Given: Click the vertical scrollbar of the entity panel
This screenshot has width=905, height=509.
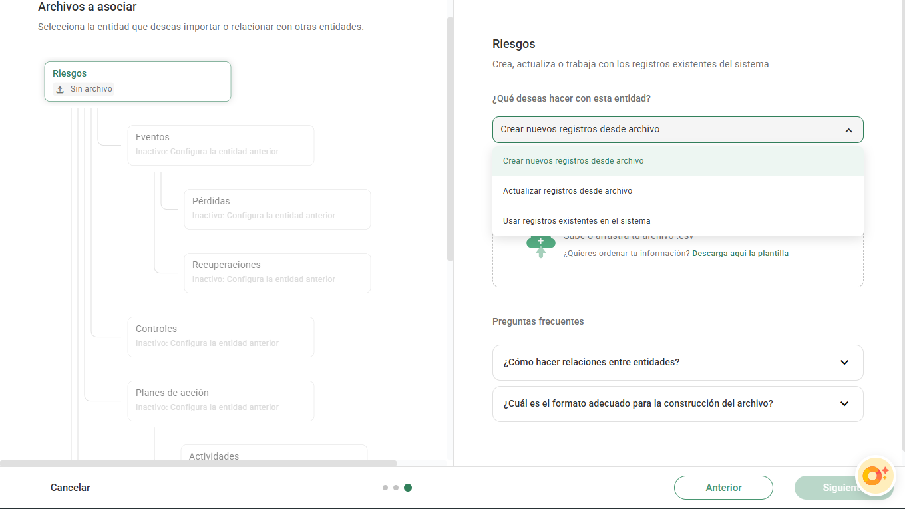Looking at the screenshot, I should pos(450,138).
